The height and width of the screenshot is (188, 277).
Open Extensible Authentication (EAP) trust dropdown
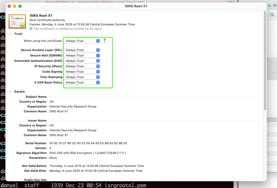[82, 61]
